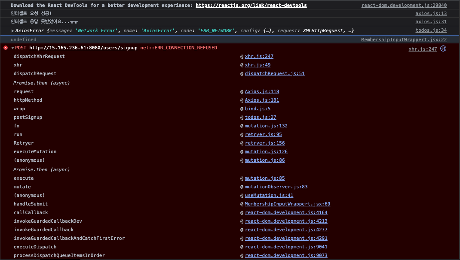Click the 'undefined' log message
This screenshot has height=260, width=460.
(x=24, y=39)
